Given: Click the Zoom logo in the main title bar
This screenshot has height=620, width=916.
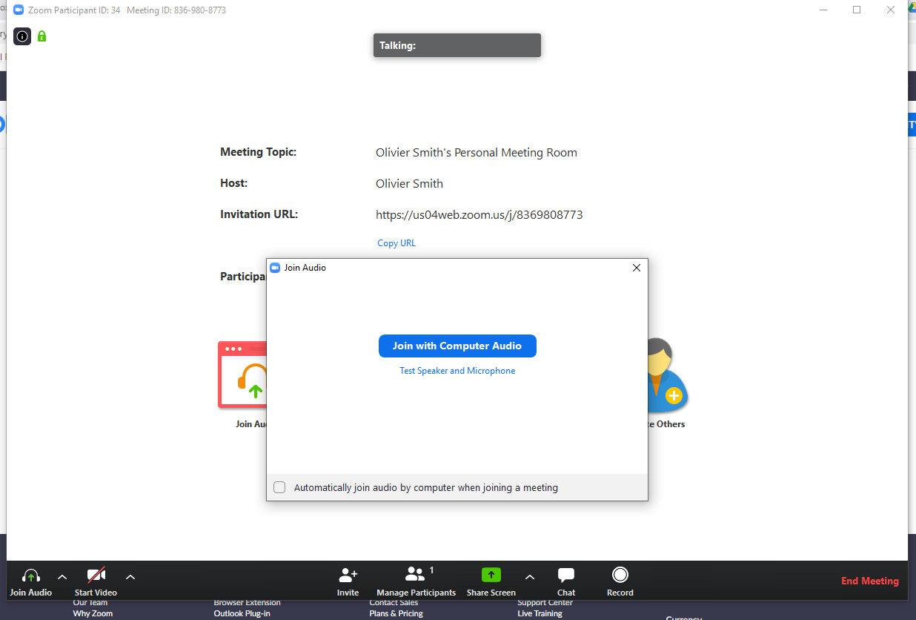Looking at the screenshot, I should (x=19, y=10).
